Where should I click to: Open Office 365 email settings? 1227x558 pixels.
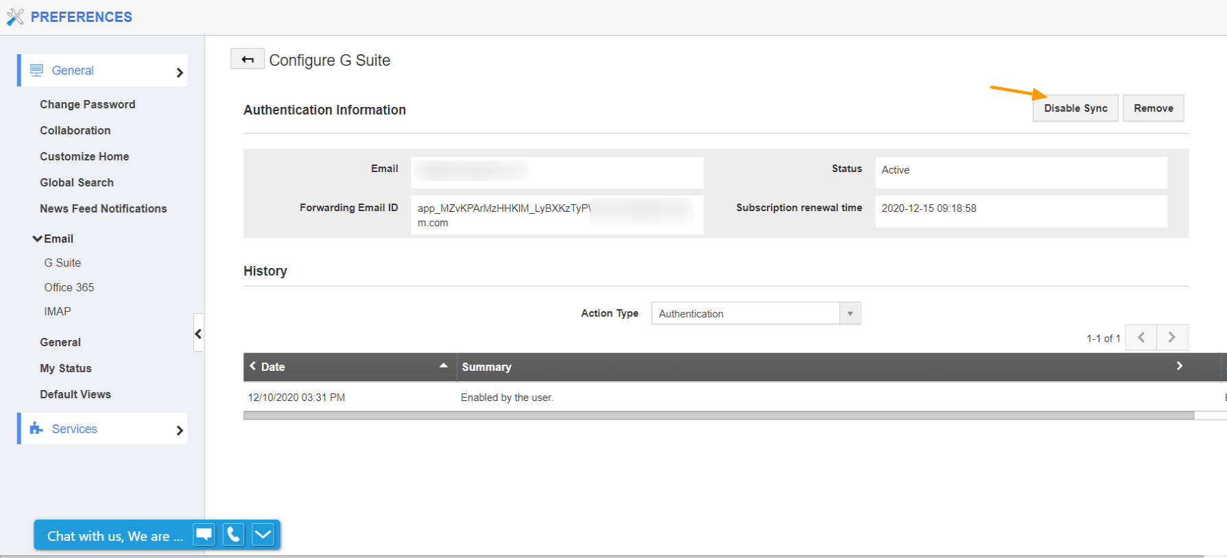point(69,287)
